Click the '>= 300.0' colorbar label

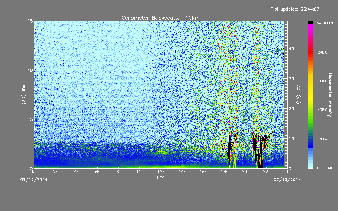324,23
